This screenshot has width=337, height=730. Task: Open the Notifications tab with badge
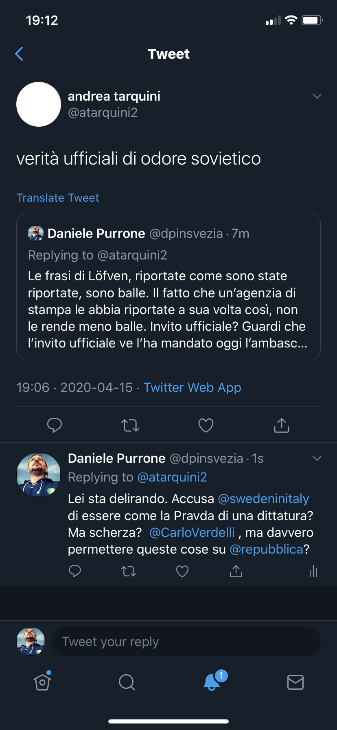coord(212,682)
